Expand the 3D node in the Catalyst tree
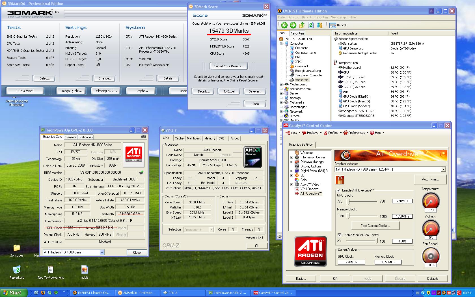 pos(292,175)
